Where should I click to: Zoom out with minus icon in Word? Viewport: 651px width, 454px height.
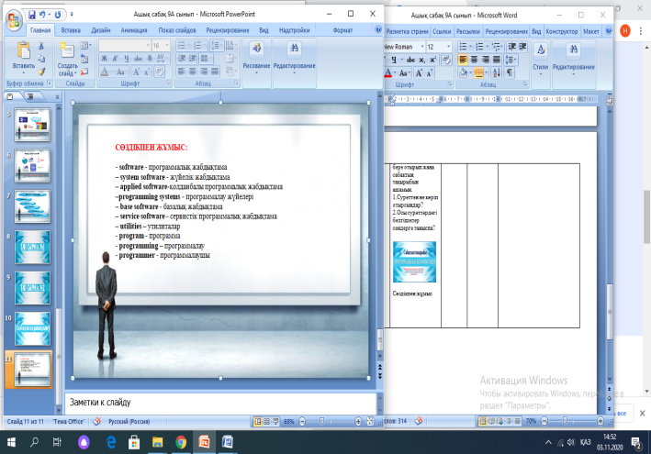[x=544, y=421]
